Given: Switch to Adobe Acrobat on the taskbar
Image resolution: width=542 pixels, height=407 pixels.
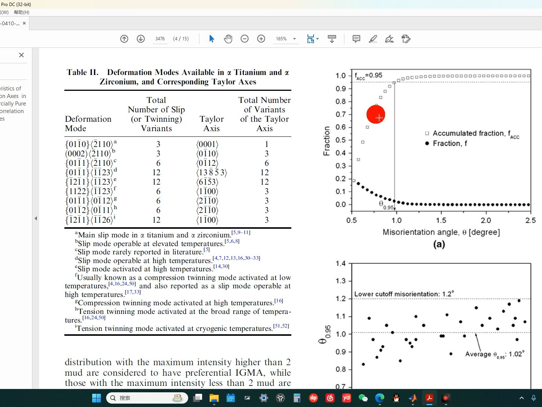Looking at the screenshot, I should tap(429, 398).
